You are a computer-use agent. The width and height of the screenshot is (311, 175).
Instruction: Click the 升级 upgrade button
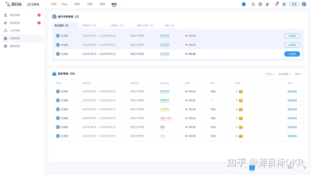(x=294, y=4)
